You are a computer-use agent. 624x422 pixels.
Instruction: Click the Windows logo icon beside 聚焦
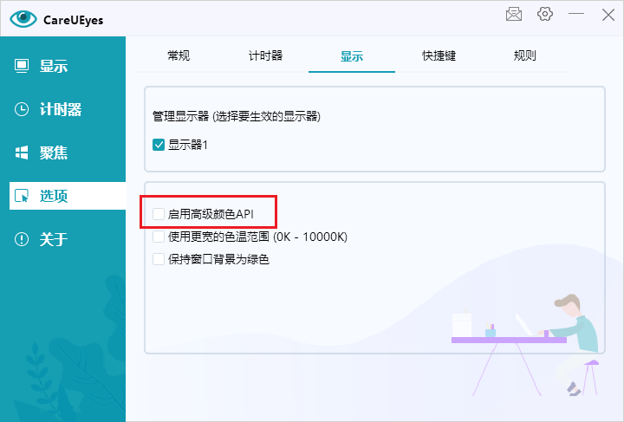23,153
